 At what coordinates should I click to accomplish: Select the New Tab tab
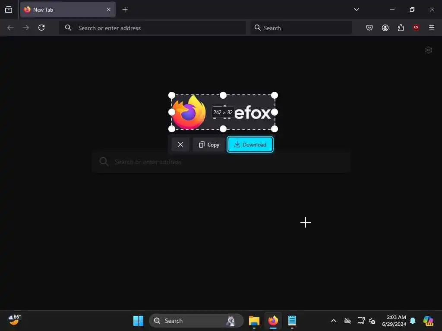[68, 9]
